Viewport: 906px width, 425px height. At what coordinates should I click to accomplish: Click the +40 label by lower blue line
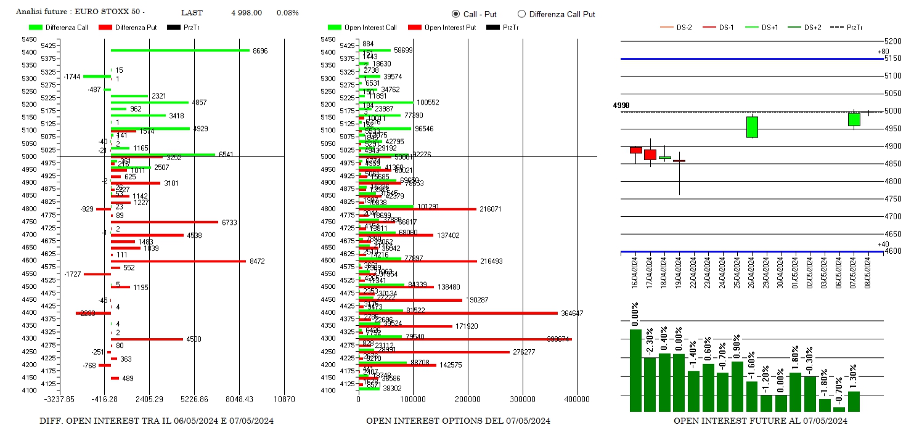click(883, 245)
